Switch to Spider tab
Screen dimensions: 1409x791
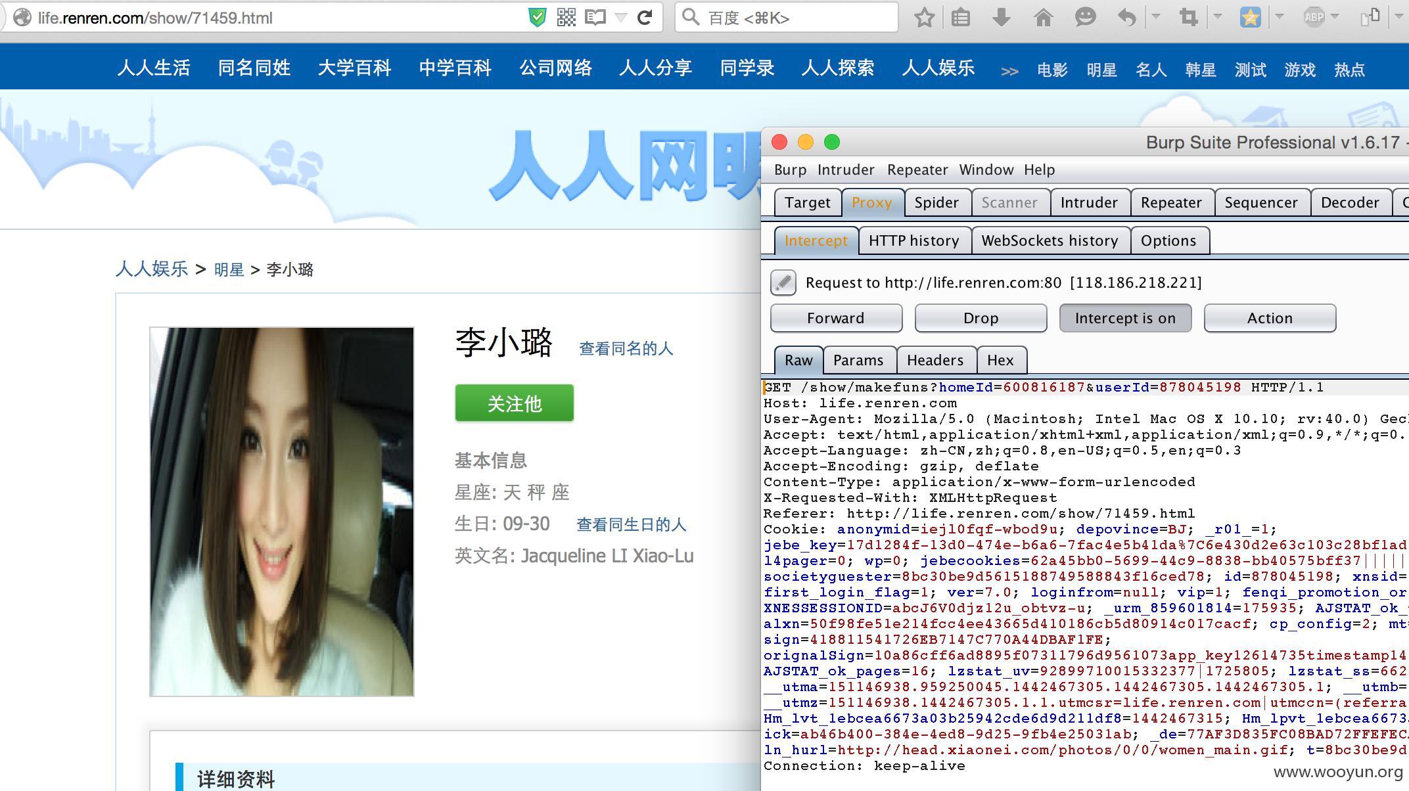(936, 202)
